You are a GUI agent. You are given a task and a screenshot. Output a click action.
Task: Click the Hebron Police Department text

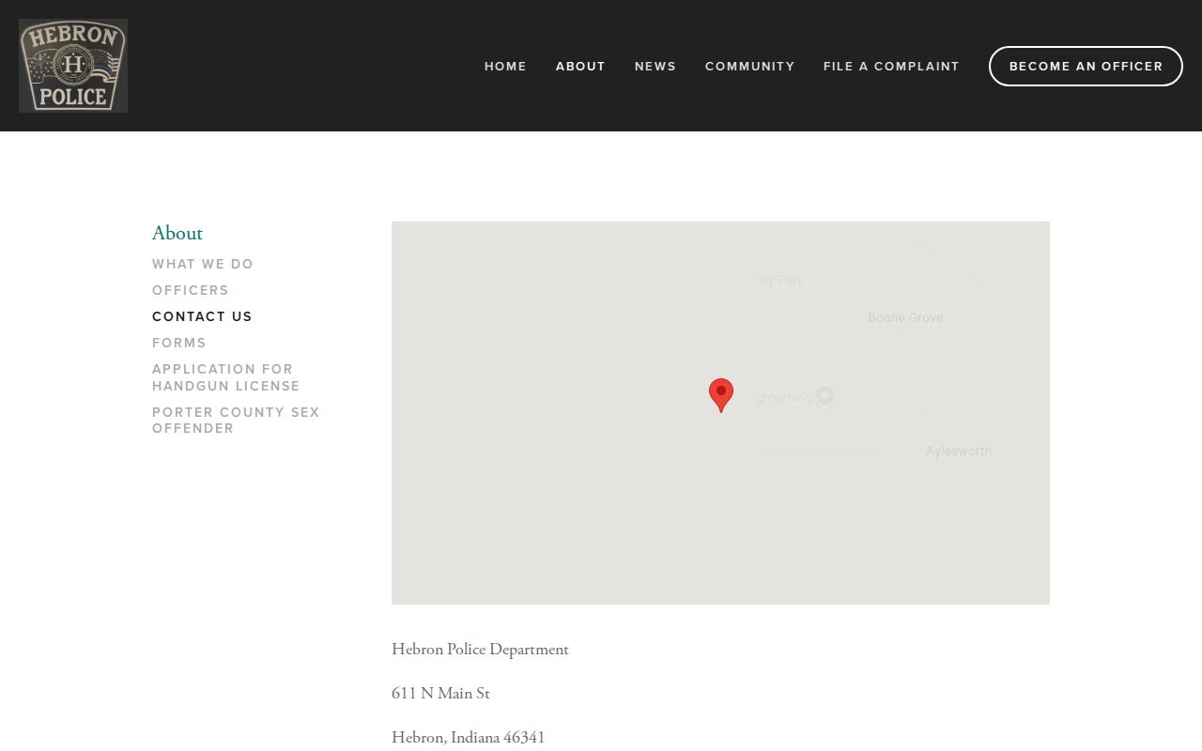[x=480, y=650]
